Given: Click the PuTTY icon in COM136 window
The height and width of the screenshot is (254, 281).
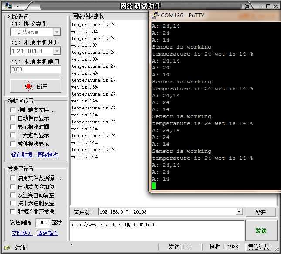Looking at the screenshot, I should coord(155,16).
